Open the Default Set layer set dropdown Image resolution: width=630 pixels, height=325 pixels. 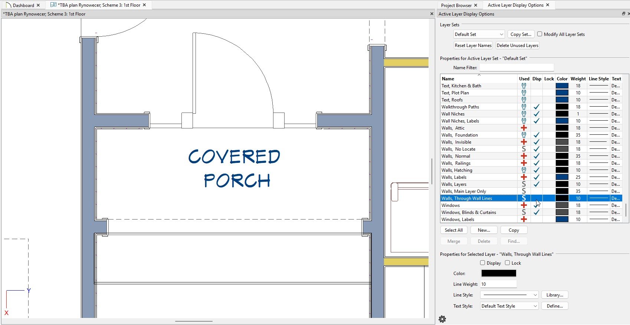tap(479, 34)
